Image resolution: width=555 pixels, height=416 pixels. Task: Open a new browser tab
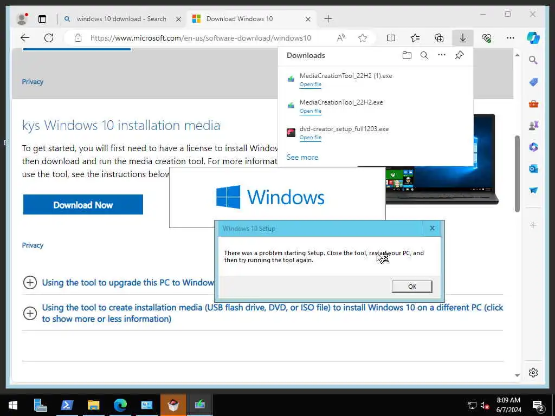coord(328,19)
